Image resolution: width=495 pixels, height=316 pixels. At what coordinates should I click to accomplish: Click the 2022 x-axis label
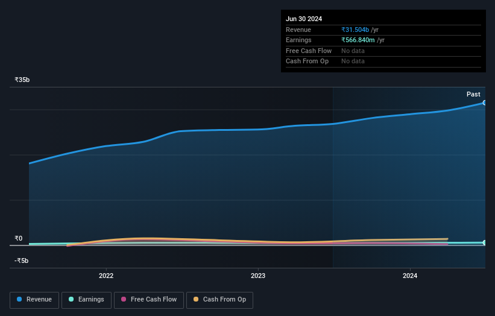pos(106,276)
